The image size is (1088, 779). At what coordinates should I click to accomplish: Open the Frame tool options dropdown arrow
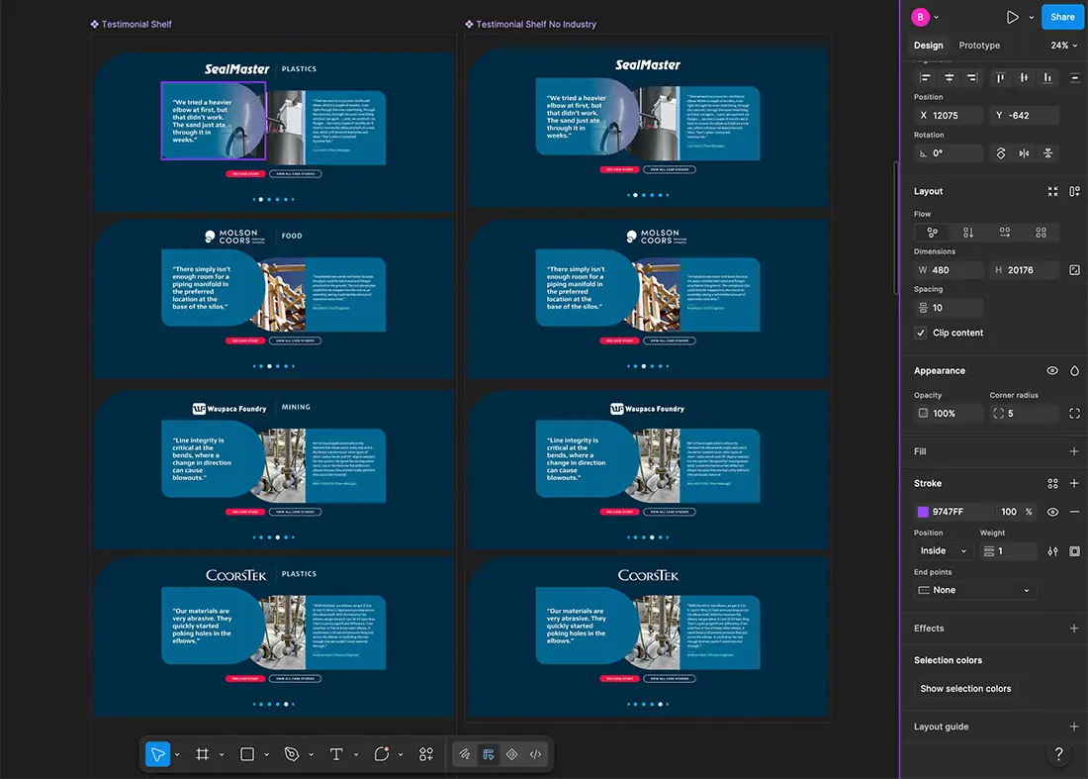tap(222, 754)
